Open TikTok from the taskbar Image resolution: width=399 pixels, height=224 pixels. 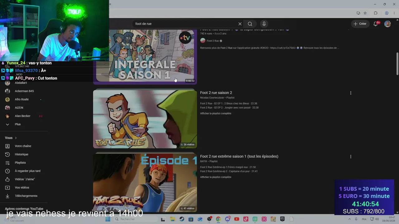[246, 219]
